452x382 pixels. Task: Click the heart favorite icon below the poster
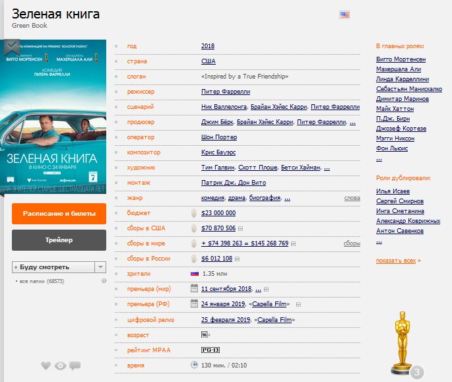[46, 366]
